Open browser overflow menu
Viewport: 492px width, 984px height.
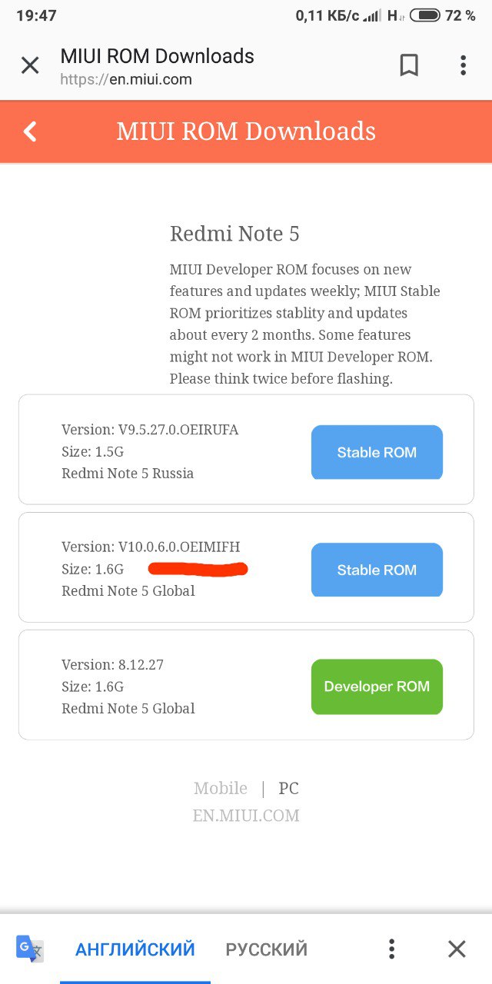463,65
